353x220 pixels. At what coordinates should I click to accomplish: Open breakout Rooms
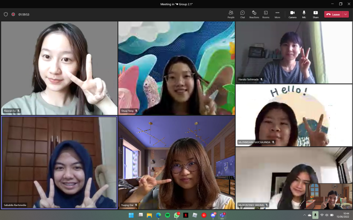[x=266, y=14]
